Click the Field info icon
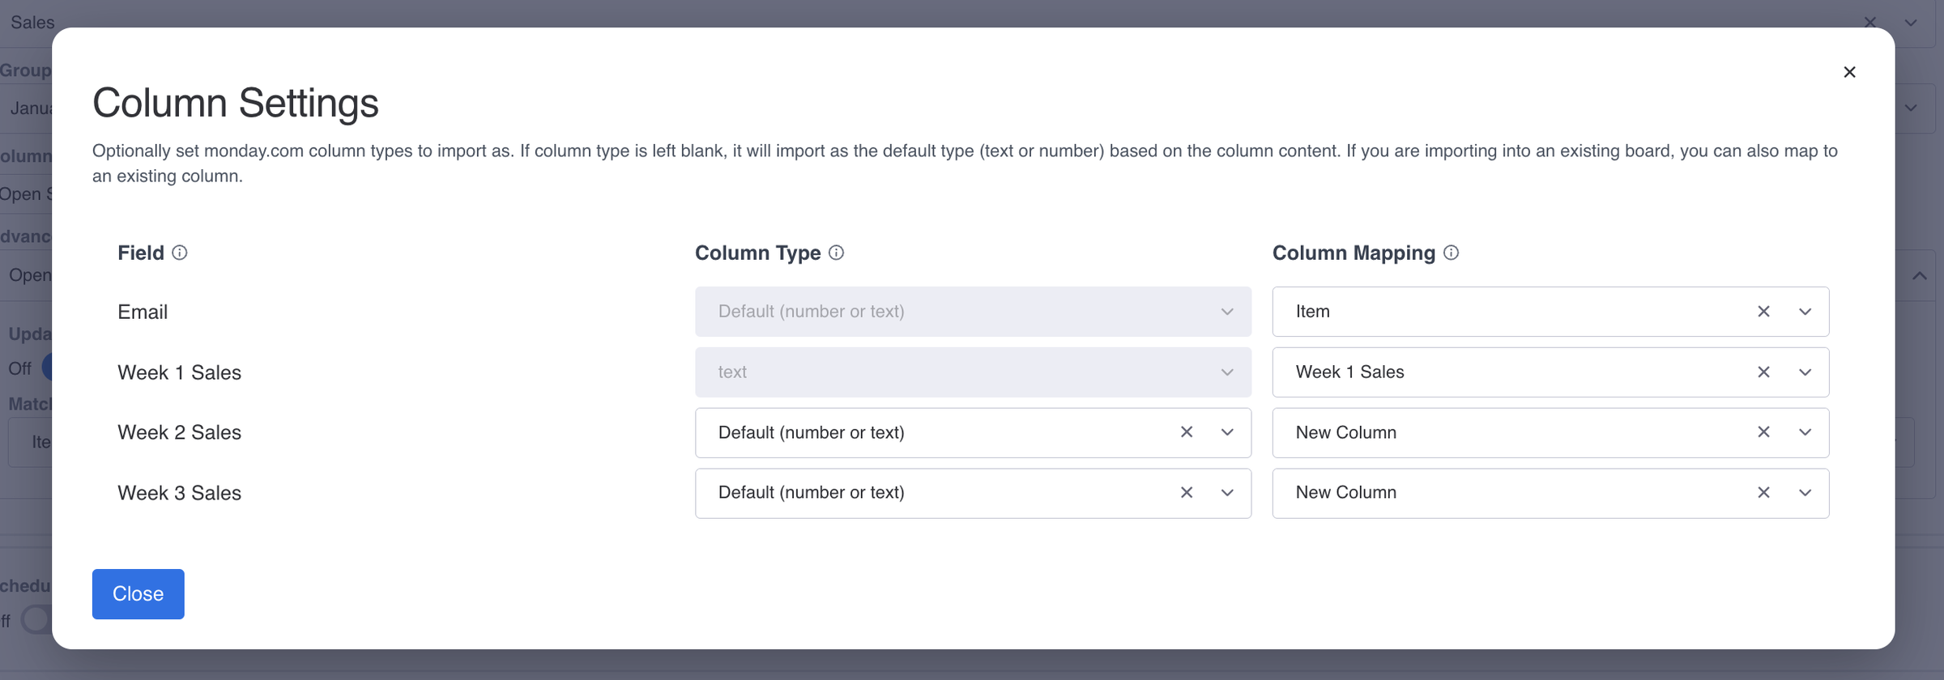The width and height of the screenshot is (1944, 680). tap(180, 253)
